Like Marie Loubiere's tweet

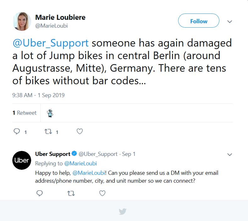pos(80,131)
